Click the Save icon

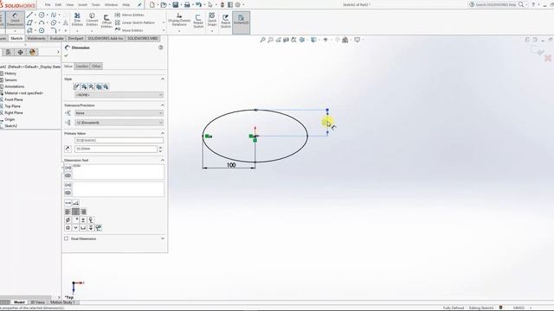(175, 4)
